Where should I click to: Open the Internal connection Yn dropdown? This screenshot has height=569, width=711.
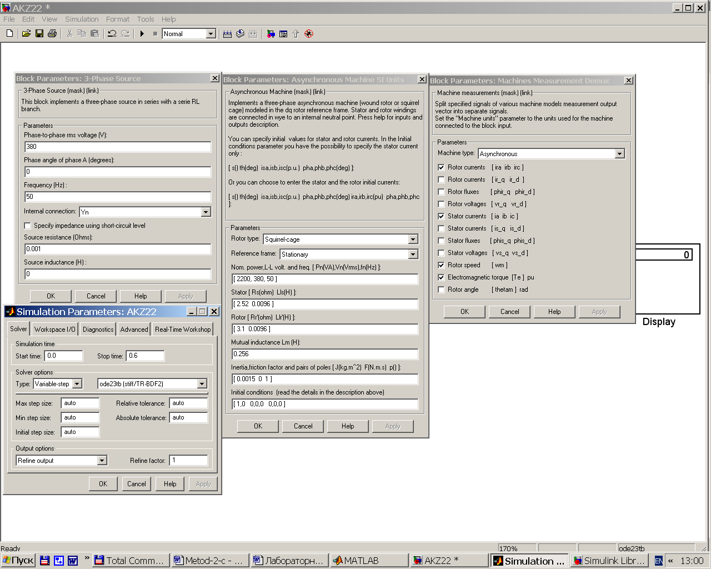[206, 212]
